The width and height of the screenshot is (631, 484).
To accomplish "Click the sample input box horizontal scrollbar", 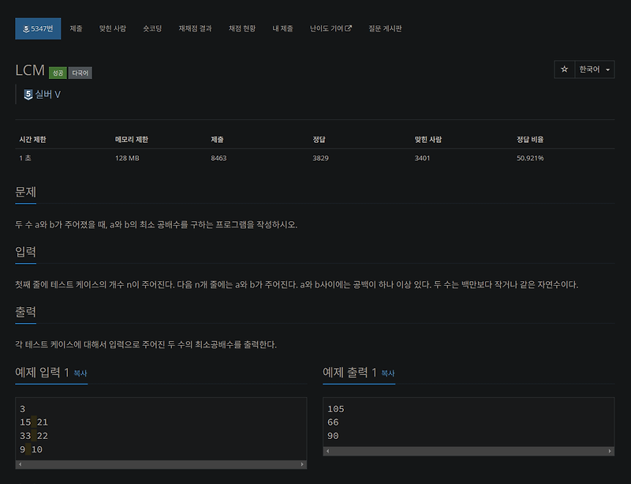I will coord(161,465).
